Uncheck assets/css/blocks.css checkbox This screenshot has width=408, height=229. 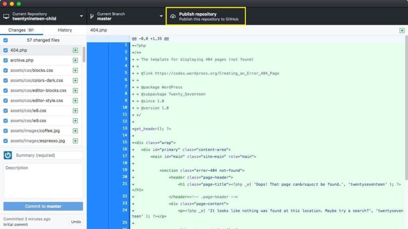(x=6, y=70)
